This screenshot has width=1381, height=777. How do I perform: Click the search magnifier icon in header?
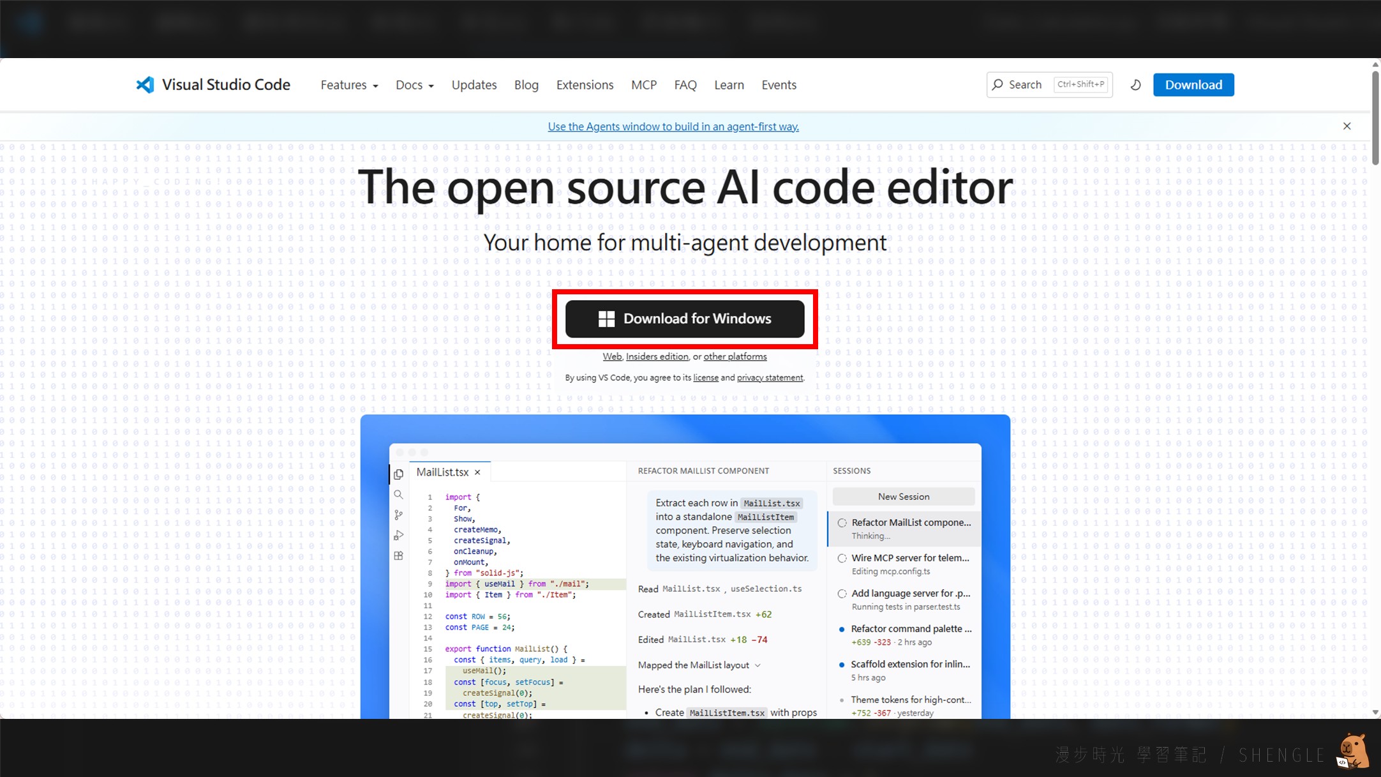998,85
